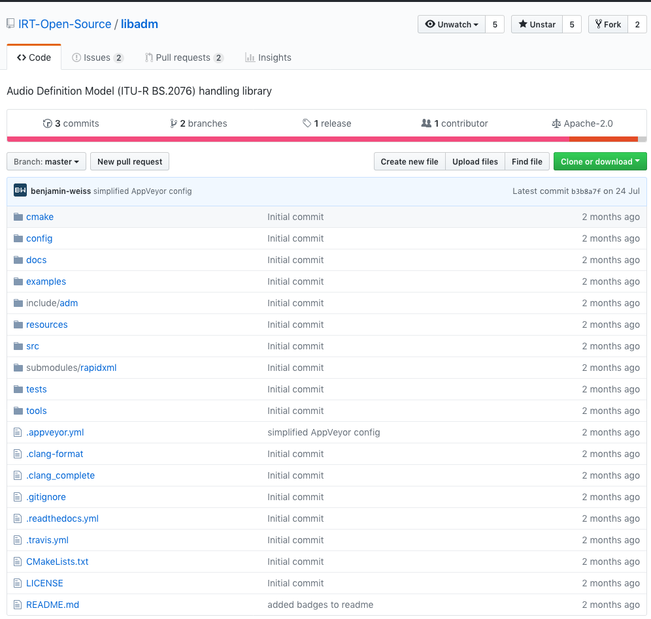Click the folder icon beside examples
The height and width of the screenshot is (619, 651).
(18, 281)
